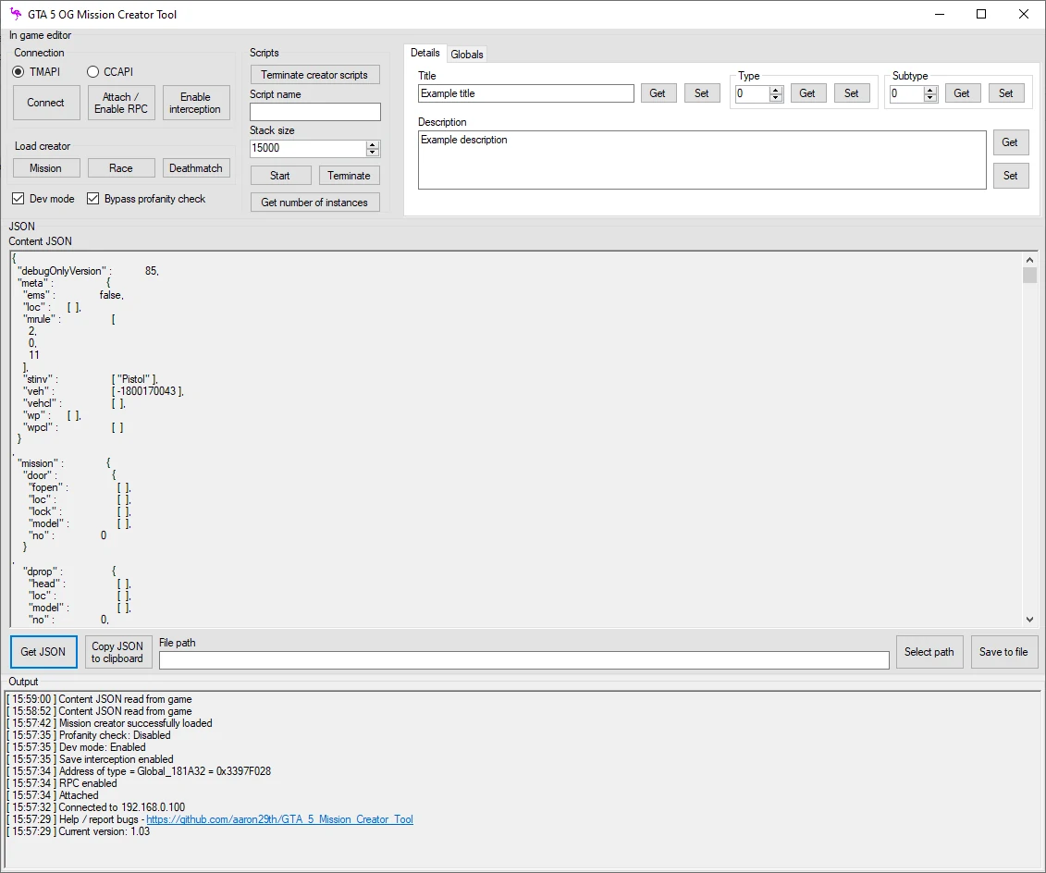Click the Select path button

(929, 652)
